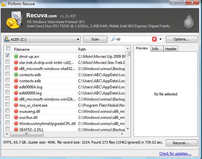Minimize the Recuva window
The height and width of the screenshot is (159, 202).
click(x=174, y=2)
